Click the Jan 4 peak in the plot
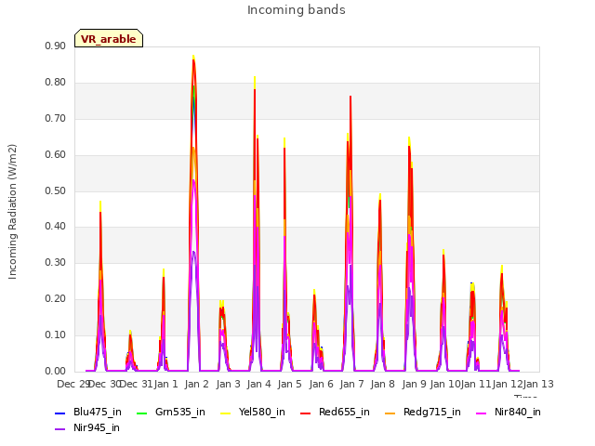This screenshot has height=446, width=595. [255, 78]
